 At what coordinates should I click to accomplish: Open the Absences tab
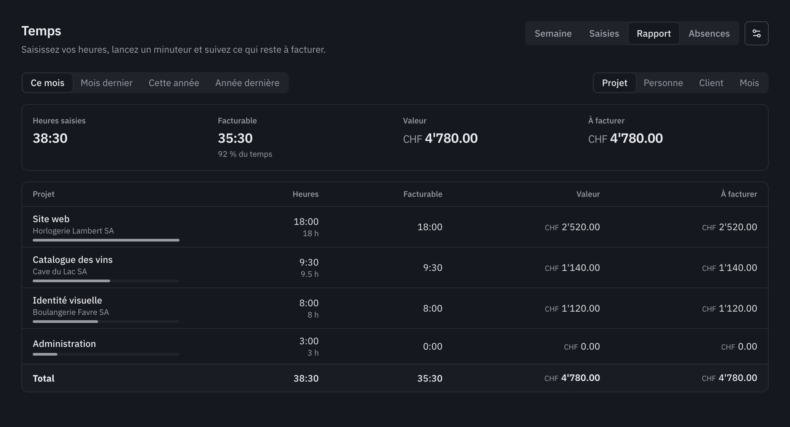click(709, 33)
